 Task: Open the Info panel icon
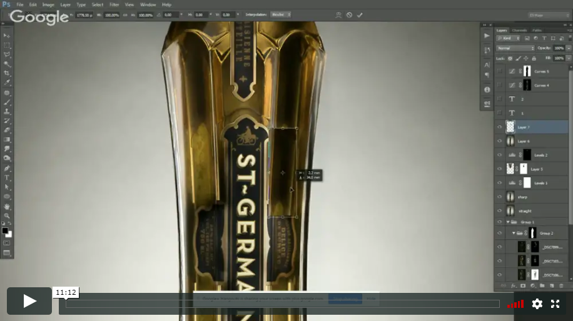pyautogui.click(x=487, y=90)
